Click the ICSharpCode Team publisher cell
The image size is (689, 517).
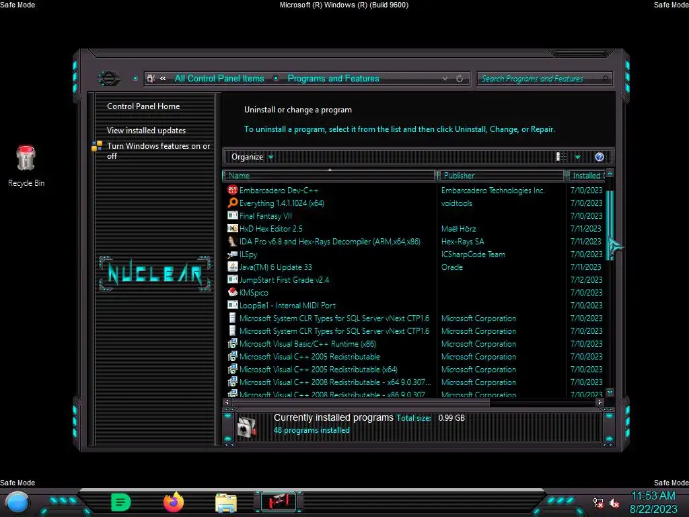click(473, 254)
